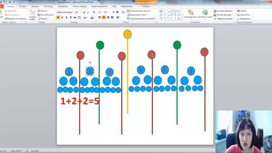This screenshot has height=153, width=272.
Task: Select the text box shape in gallery
Action: (x=161, y=11)
